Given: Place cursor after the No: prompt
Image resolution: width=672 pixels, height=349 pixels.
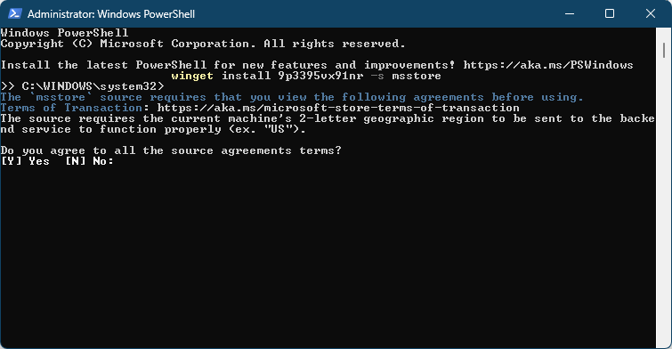Looking at the screenshot, I should coord(117,162).
